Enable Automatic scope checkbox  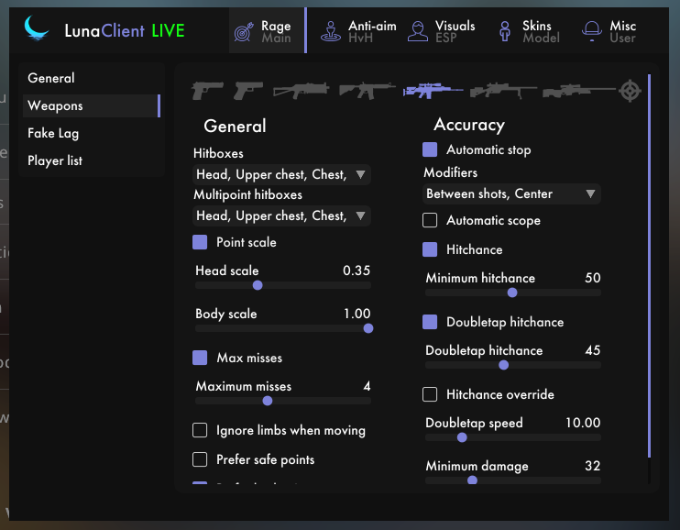[430, 220]
